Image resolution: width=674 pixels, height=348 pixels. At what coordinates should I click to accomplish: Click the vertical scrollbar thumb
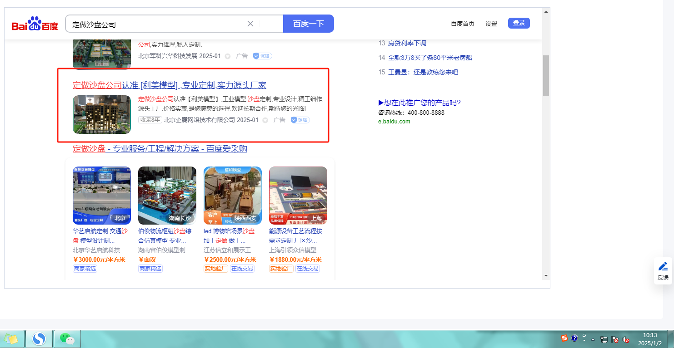tap(546, 75)
